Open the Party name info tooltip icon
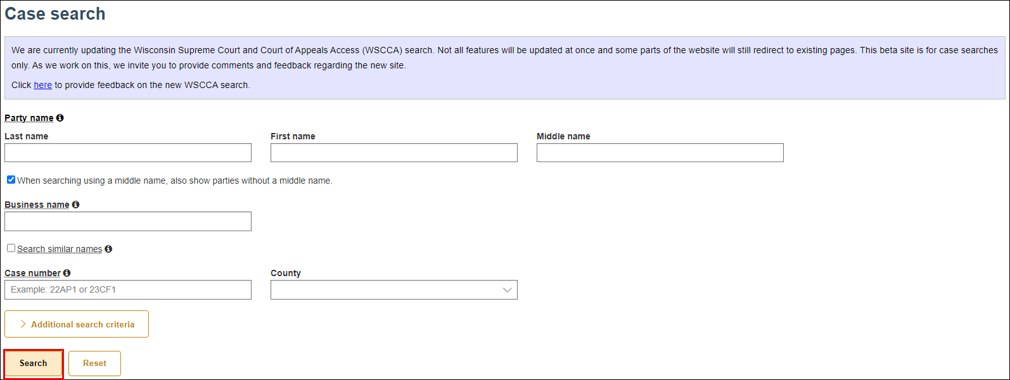Screen dimensions: 1010x380 click(x=59, y=118)
